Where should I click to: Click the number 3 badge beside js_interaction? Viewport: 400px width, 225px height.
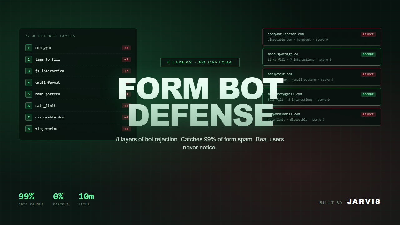29,71
